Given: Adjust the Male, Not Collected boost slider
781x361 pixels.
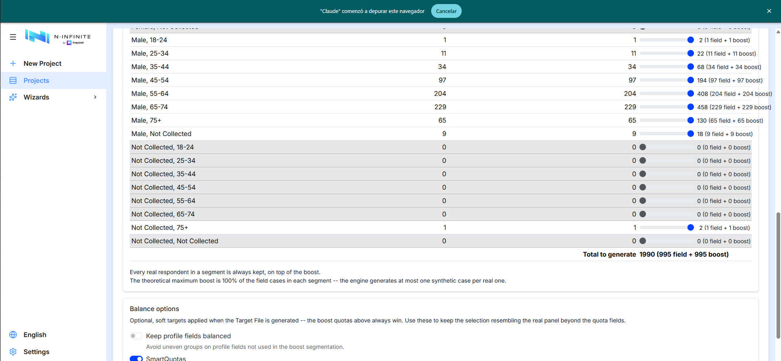Looking at the screenshot, I should 666,134.
